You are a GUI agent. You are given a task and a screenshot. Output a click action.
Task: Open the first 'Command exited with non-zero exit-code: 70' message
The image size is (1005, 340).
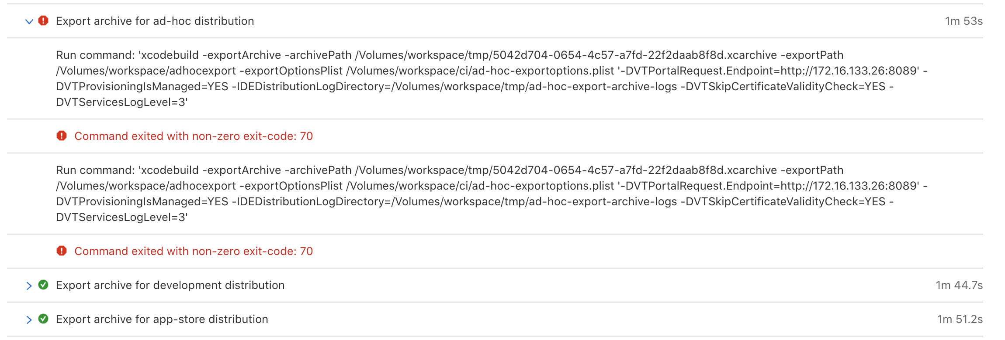194,136
